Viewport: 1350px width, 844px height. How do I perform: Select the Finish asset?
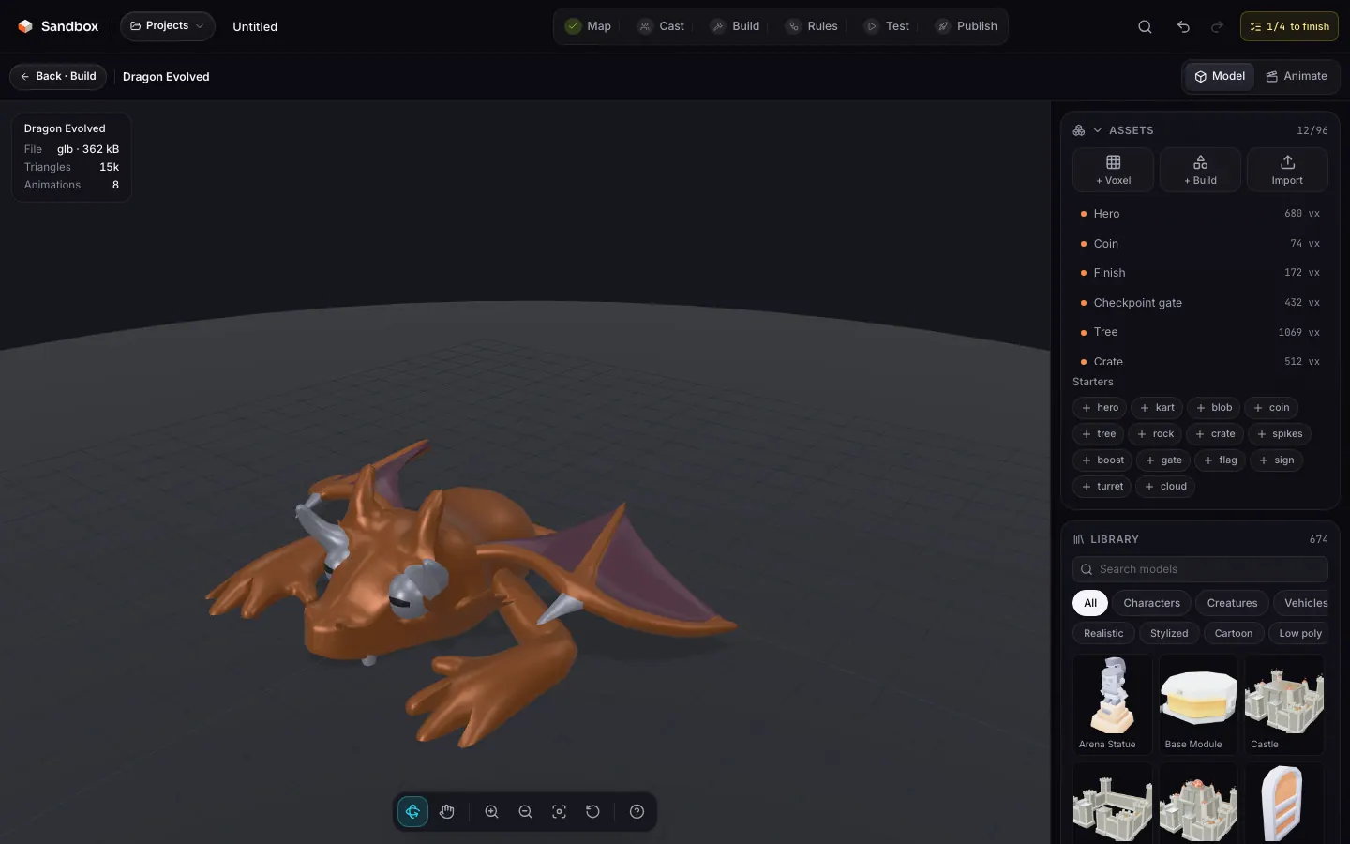1200,273
